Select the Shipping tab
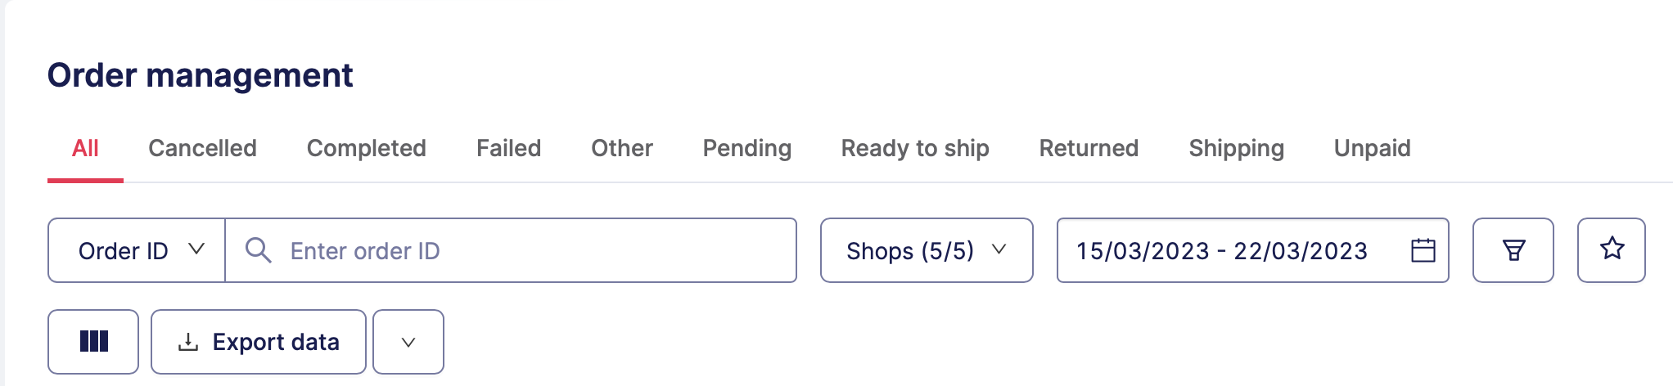This screenshot has height=386, width=1673. (x=1236, y=148)
